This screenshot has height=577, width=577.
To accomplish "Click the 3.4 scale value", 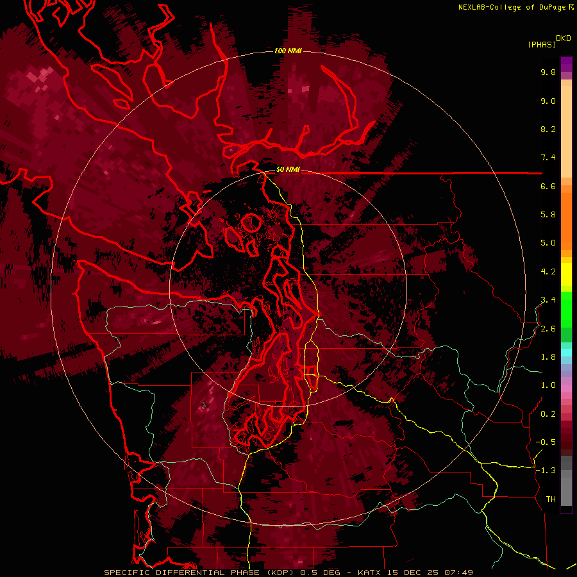I will point(548,300).
